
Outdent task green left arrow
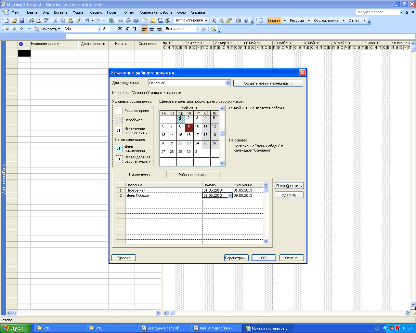click(x=7, y=29)
